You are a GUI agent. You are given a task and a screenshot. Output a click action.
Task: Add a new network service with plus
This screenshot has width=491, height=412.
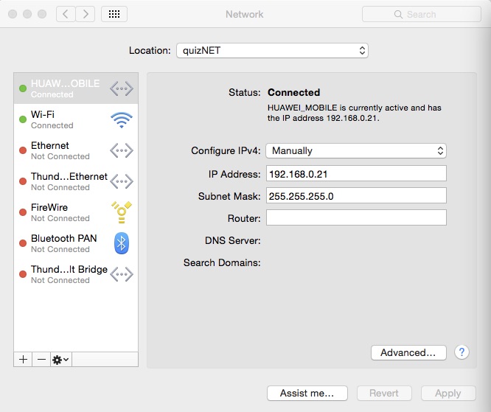coord(23,359)
